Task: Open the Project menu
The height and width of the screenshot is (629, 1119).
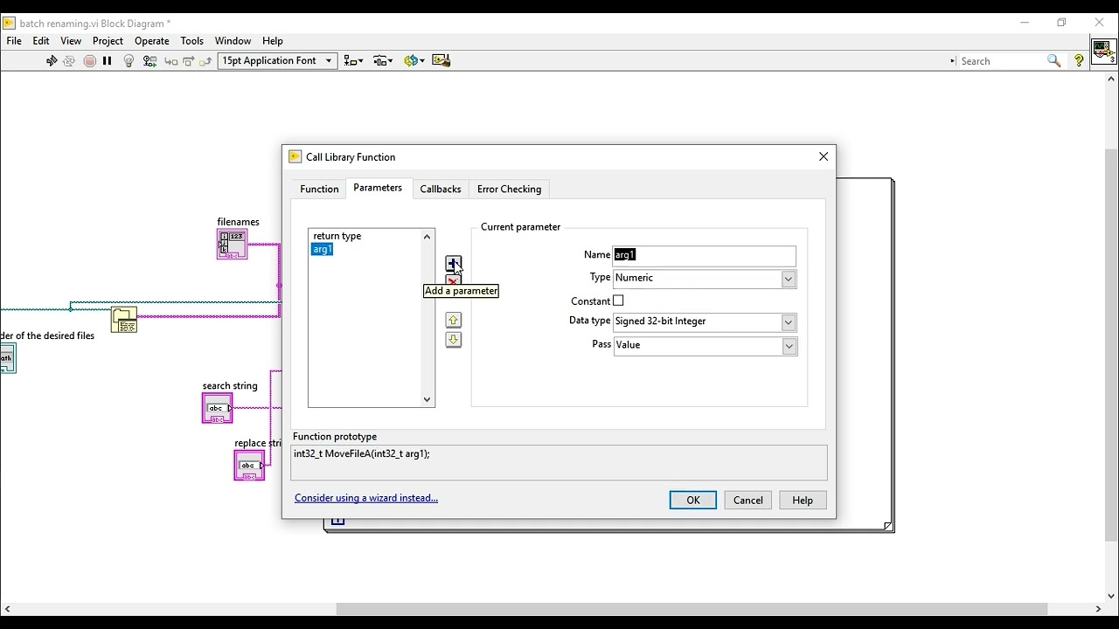Action: 108,41
